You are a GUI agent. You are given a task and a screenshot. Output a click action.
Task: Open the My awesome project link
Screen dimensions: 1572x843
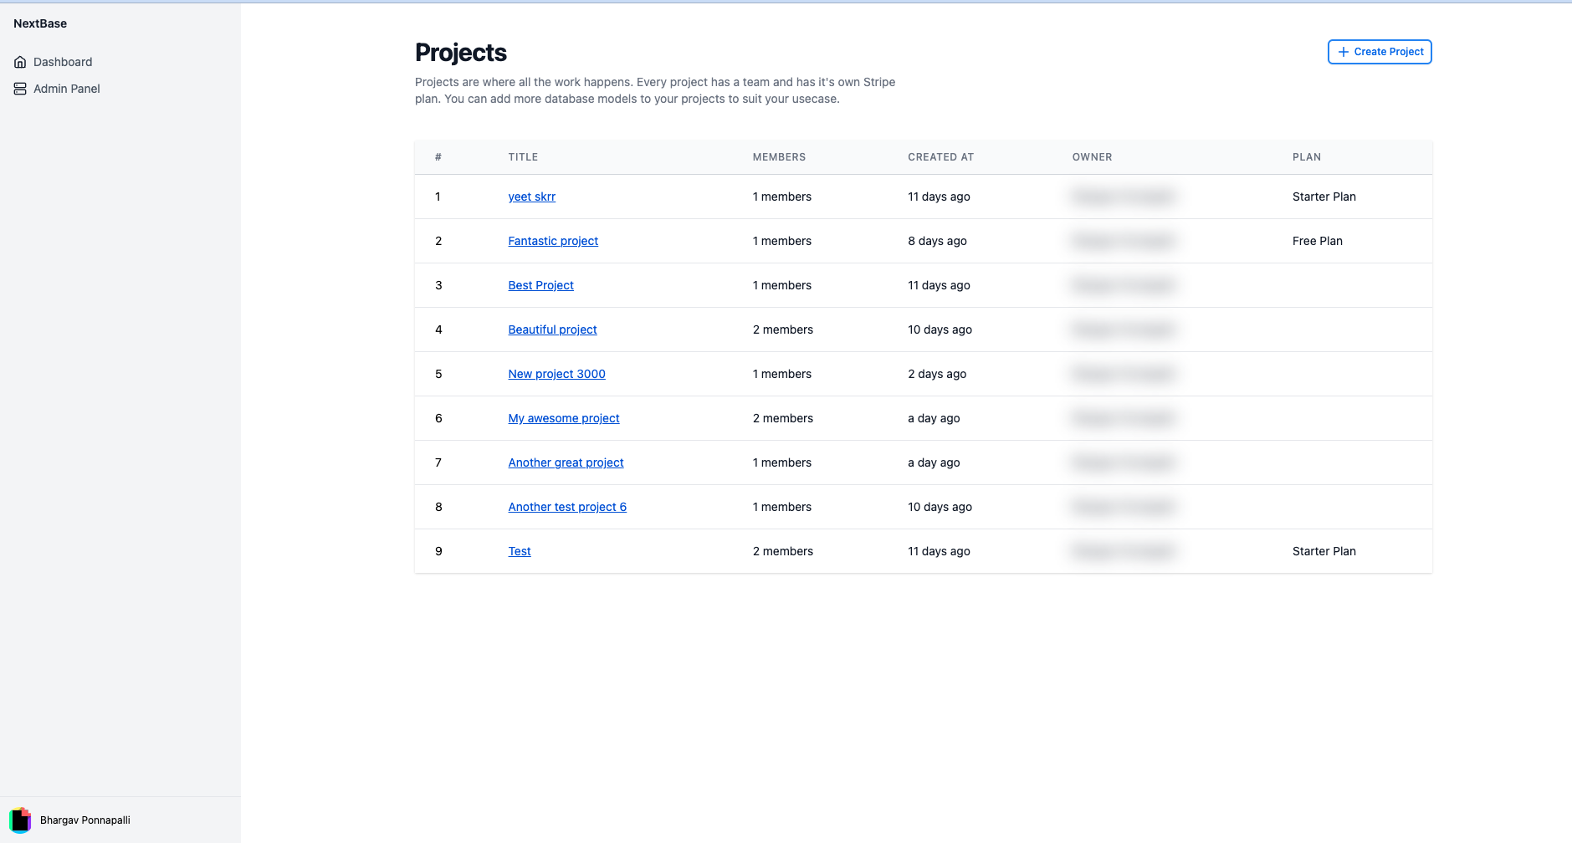pyautogui.click(x=564, y=418)
